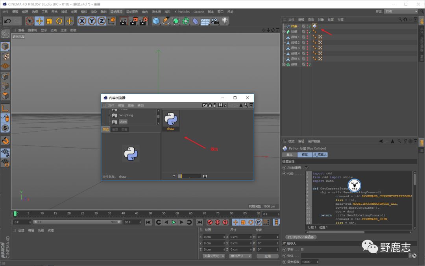
Task: Toggle the X axis lock
Action: click(x=82, y=21)
